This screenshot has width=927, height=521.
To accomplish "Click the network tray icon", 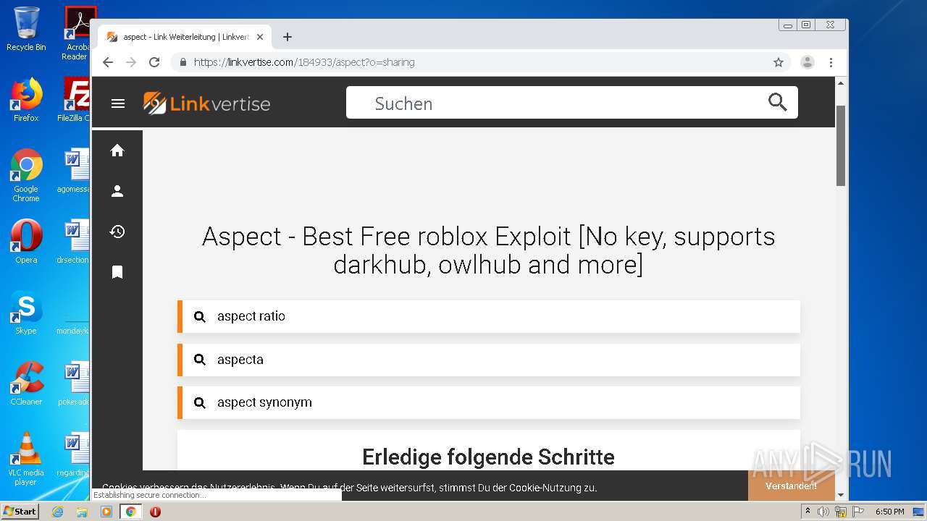I will [x=841, y=512].
